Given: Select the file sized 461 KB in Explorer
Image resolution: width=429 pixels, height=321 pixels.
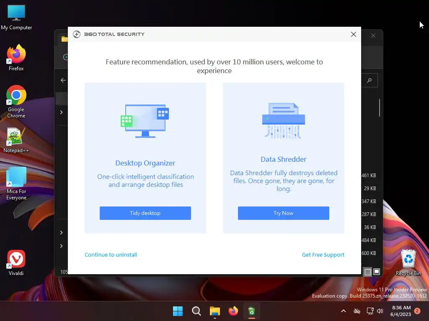Looking at the screenshot, I should click(x=369, y=175).
